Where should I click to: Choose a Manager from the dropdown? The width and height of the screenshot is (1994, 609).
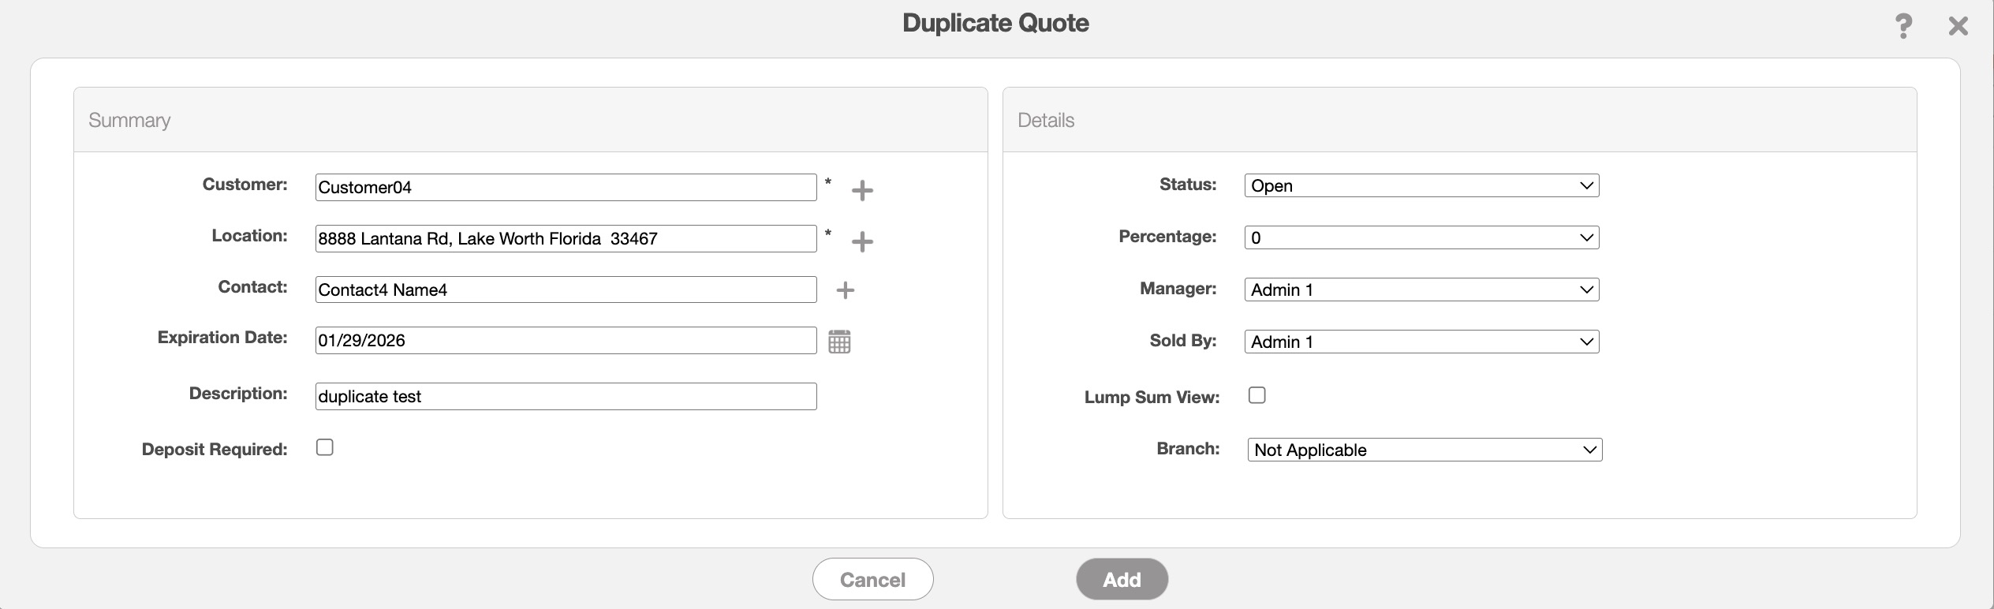tap(1421, 290)
